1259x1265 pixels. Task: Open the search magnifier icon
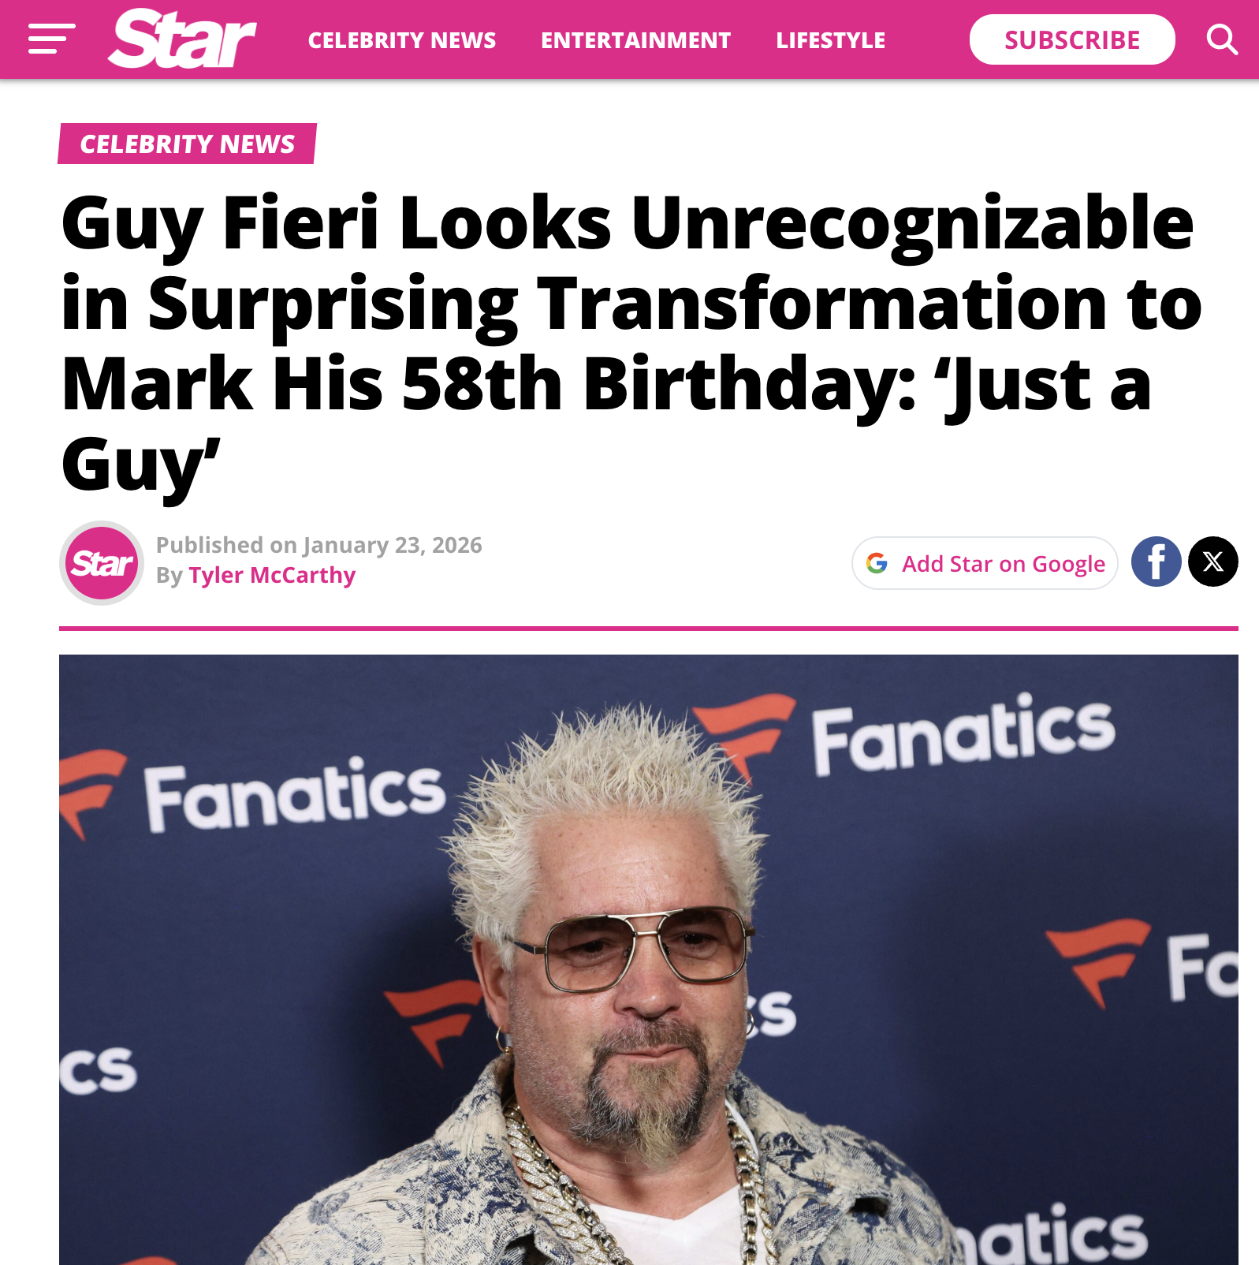(1222, 39)
